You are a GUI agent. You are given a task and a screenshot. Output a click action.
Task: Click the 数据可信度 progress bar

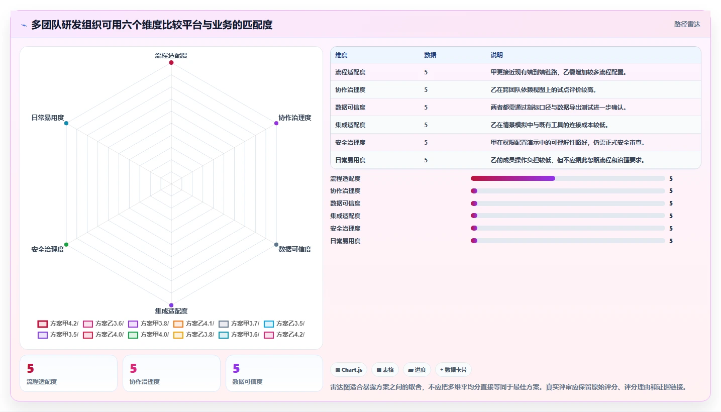568,203
